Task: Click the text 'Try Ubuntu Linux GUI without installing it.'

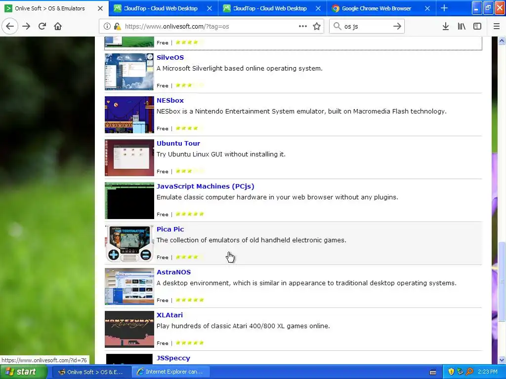Action: pyautogui.click(x=221, y=154)
